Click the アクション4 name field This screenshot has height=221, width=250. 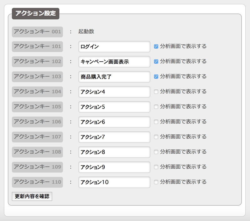click(114, 92)
